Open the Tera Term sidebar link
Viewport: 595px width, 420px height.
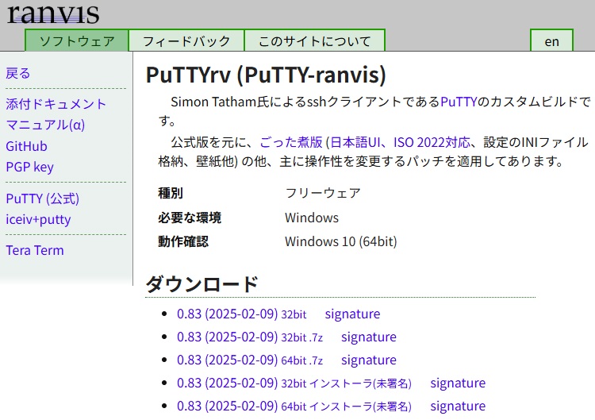[35, 250]
